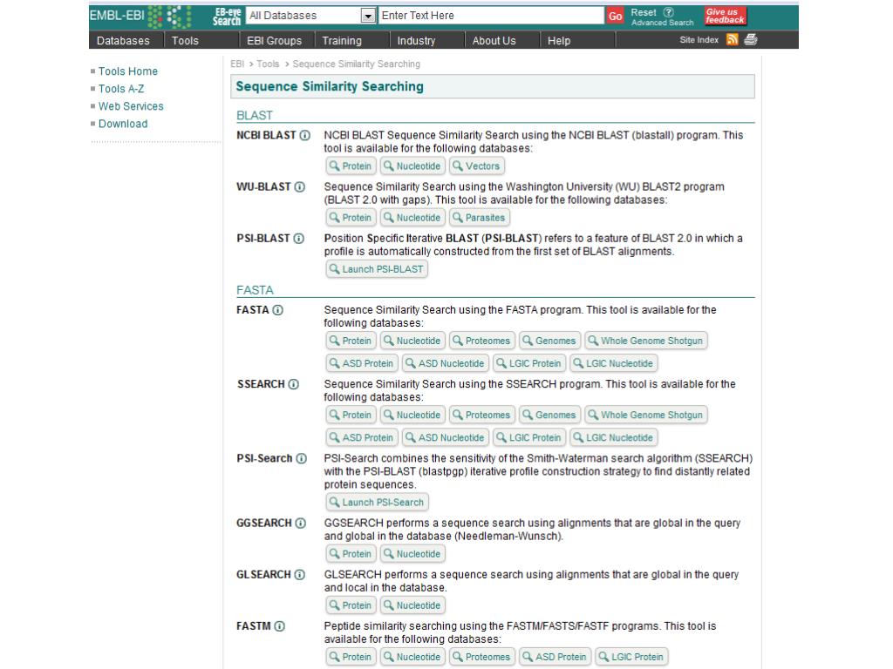Click the EBI breadcrumb link
893x669 pixels.
(237, 64)
